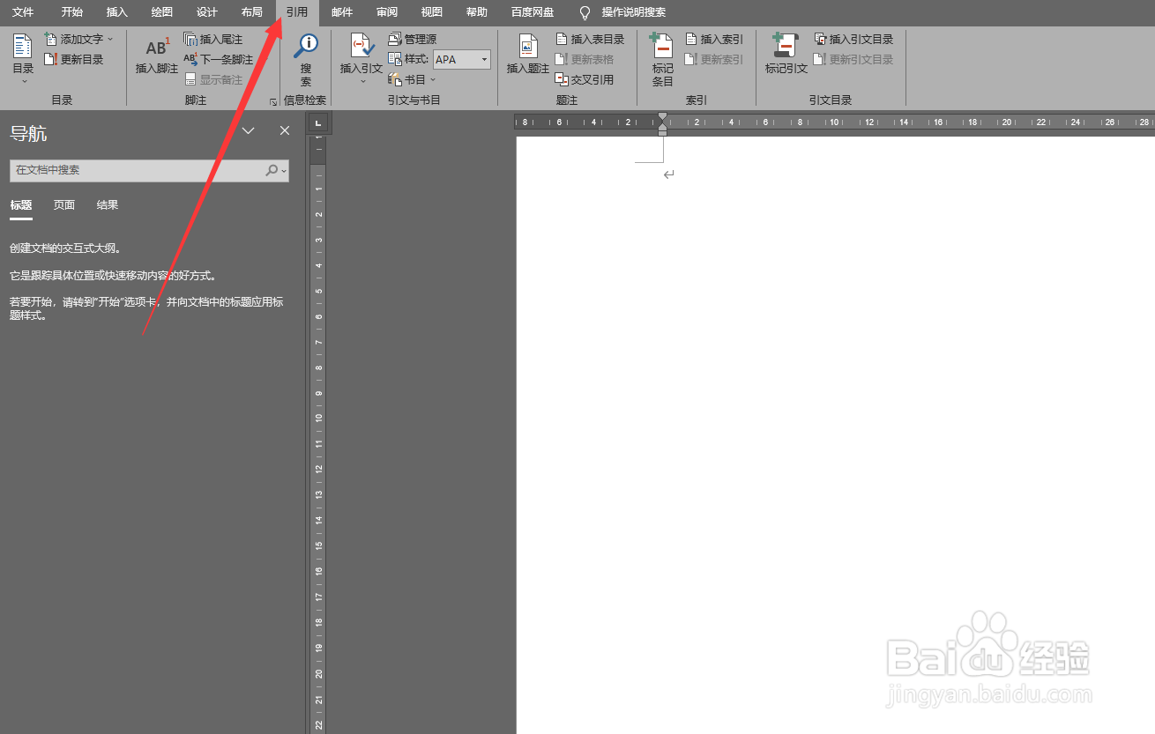Image resolution: width=1155 pixels, height=734 pixels.
Task: Click 插入表目录 button
Action: pyautogui.click(x=590, y=39)
